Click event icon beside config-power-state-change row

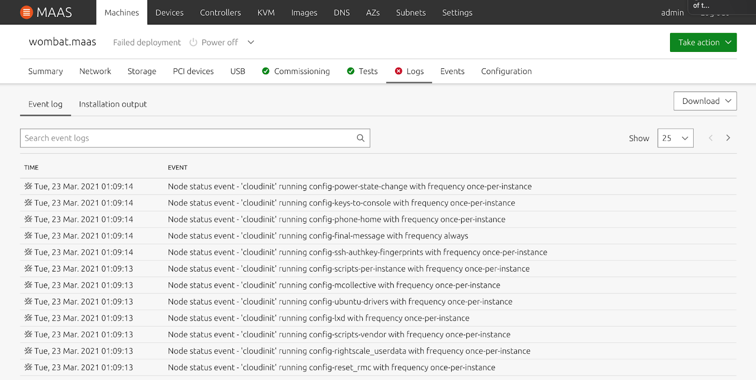tap(28, 186)
